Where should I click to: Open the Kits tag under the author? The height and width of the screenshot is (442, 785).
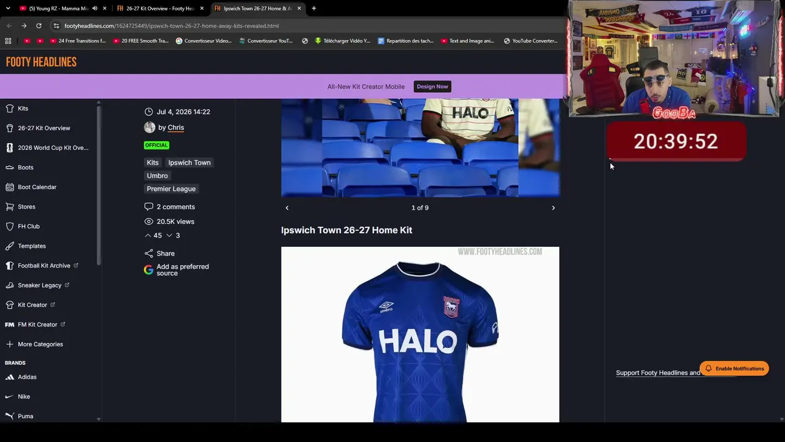(153, 163)
